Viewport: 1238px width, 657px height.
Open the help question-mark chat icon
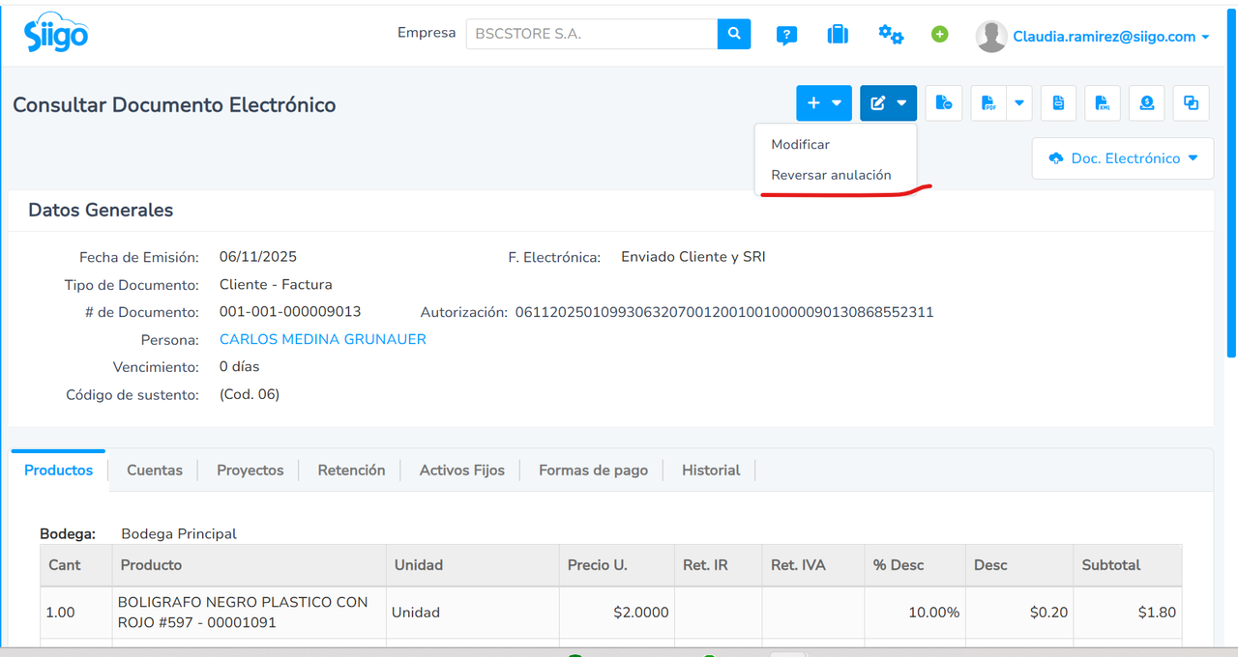tap(786, 36)
